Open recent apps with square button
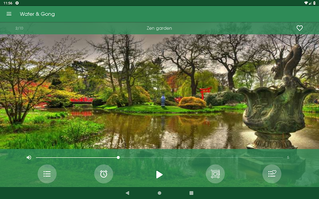 pyautogui.click(x=191, y=193)
